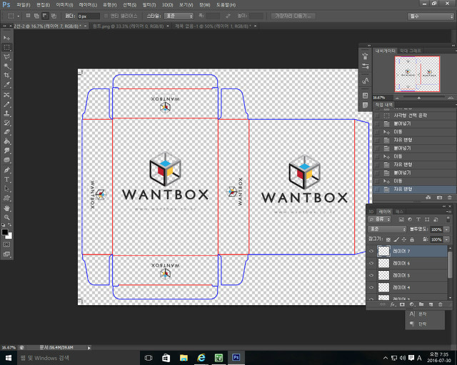Viewport: 457px width, 365px height.
Task: Create new adjustment layer icon
Action: click(412, 304)
